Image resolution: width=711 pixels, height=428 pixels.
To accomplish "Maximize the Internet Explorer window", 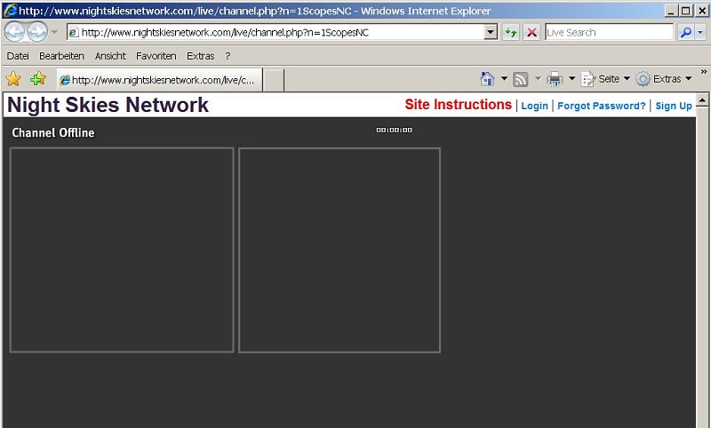I will click(686, 11).
